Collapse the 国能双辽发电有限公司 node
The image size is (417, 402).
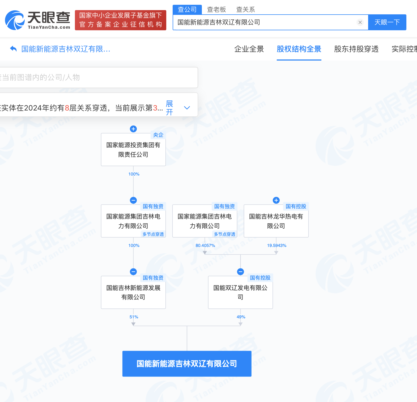pyautogui.click(x=241, y=272)
